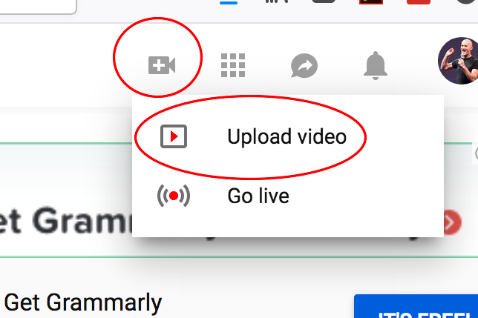
Task: Focus the browser field at top left
Action: click(38, 7)
